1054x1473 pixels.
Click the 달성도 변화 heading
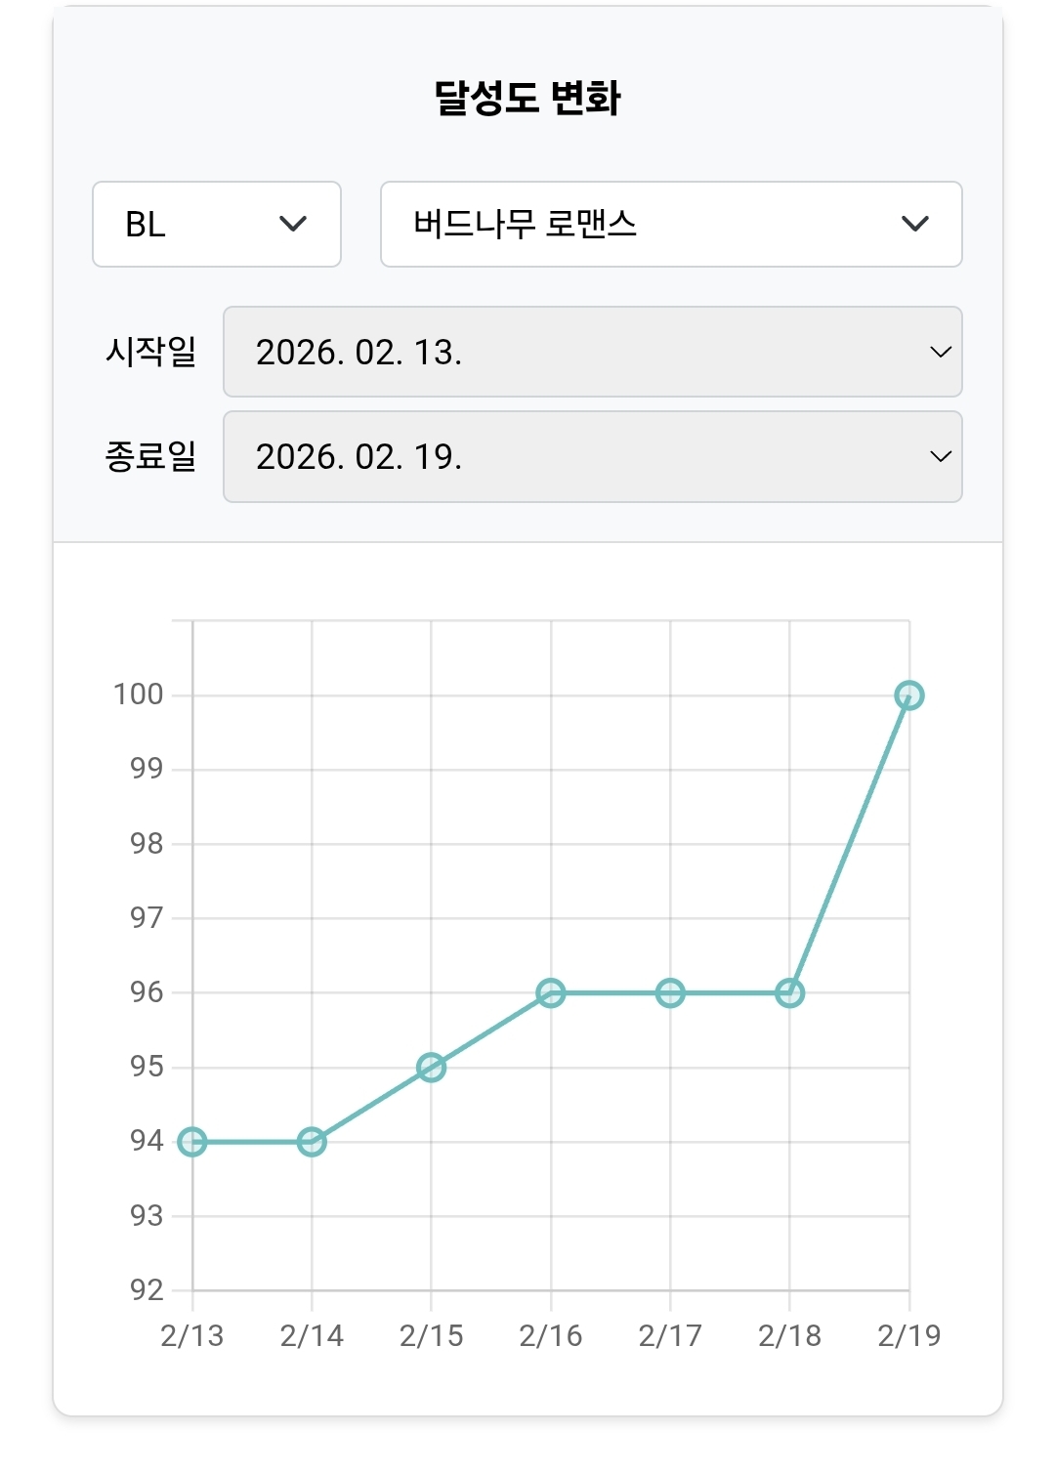click(527, 98)
